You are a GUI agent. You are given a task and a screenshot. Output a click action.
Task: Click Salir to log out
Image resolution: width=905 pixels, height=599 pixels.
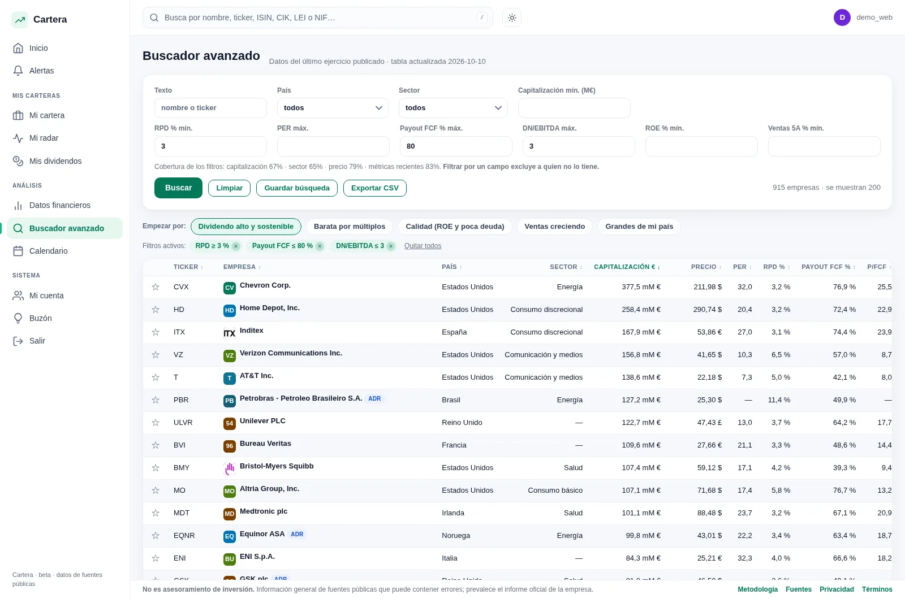[x=64, y=341]
